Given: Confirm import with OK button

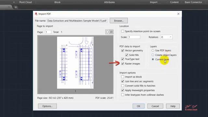Looking at the screenshot, I should [138, 106].
